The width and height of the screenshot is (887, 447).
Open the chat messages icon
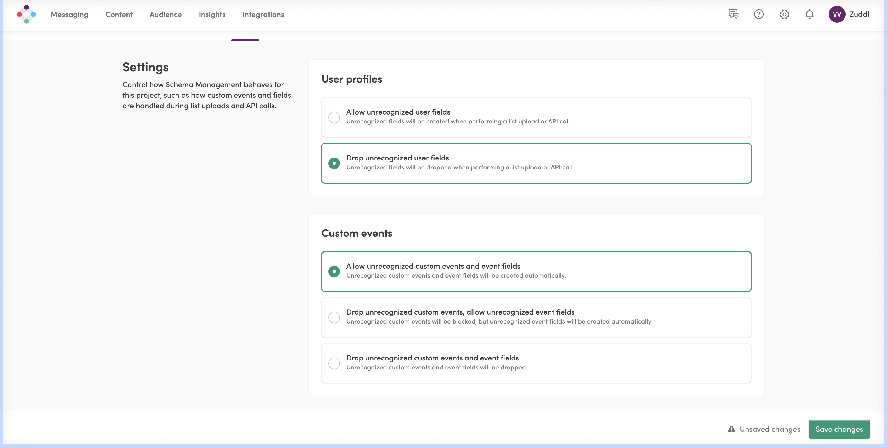pos(733,14)
